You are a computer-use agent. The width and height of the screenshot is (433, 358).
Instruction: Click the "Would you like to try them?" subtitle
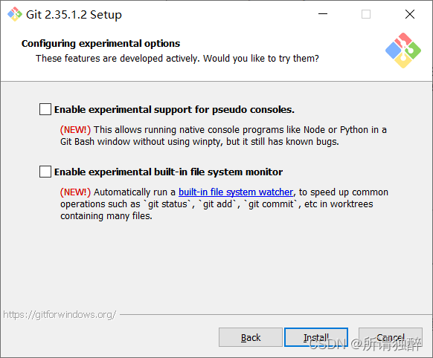261,59
